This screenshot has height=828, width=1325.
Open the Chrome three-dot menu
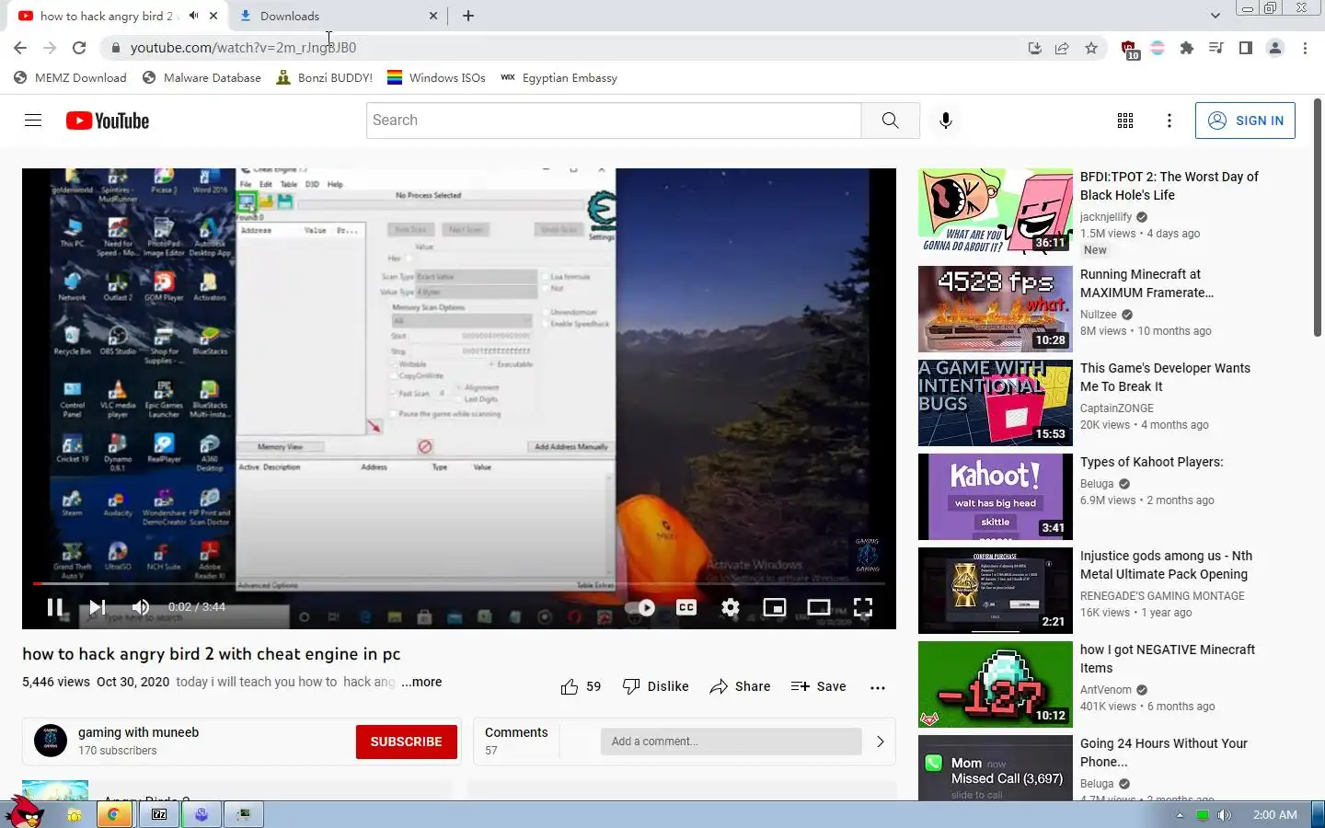(x=1305, y=48)
